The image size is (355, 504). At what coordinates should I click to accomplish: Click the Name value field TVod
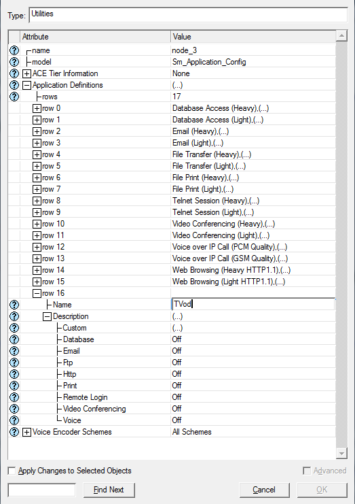(x=253, y=304)
